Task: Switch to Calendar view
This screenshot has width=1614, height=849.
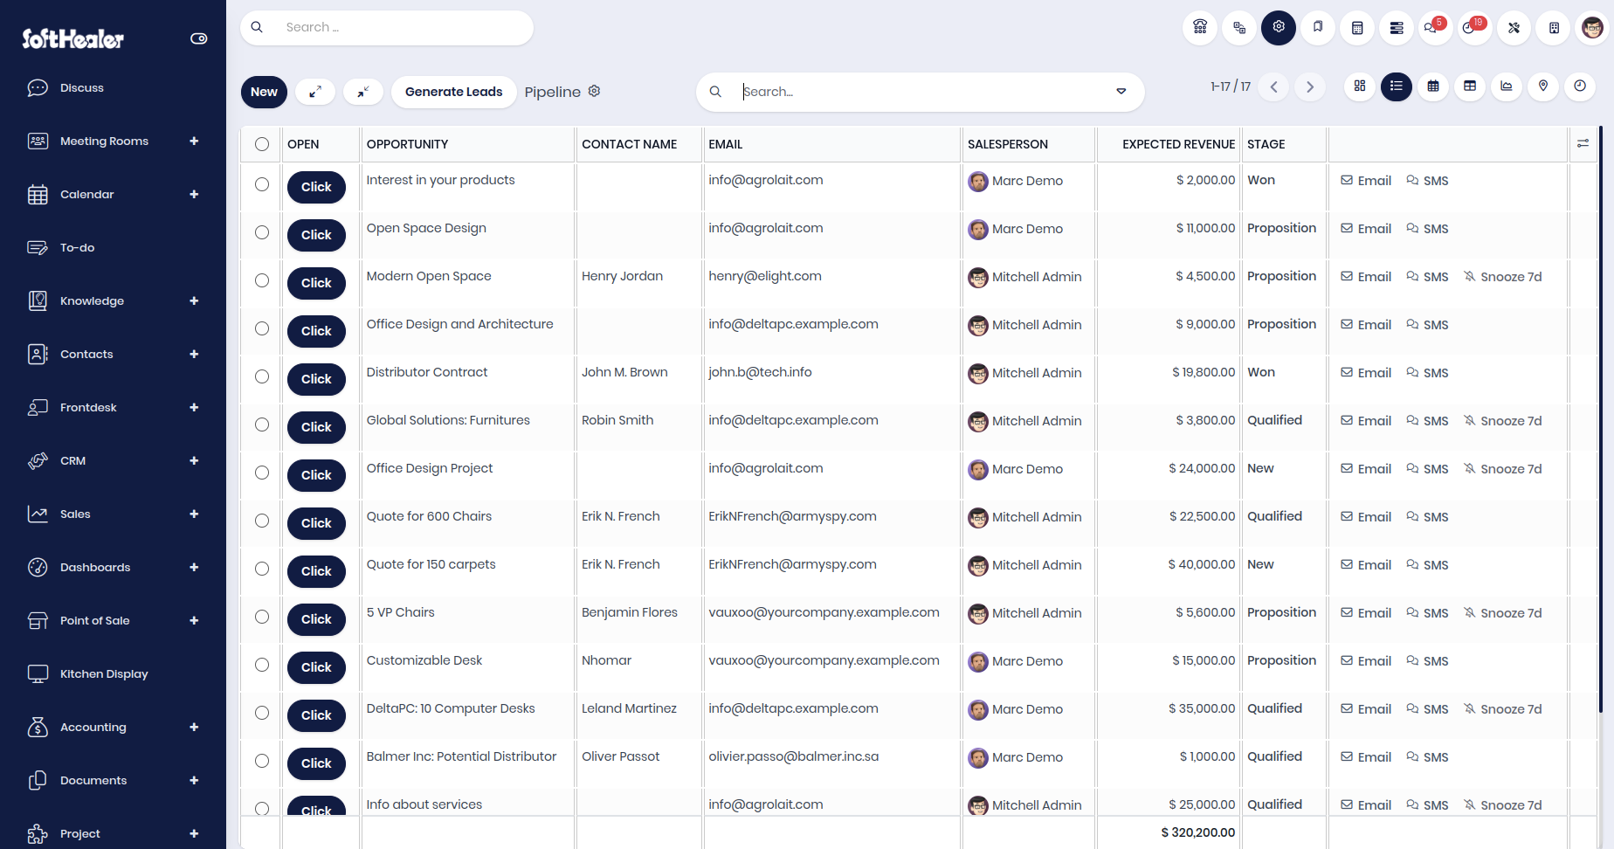Action: (x=1433, y=86)
